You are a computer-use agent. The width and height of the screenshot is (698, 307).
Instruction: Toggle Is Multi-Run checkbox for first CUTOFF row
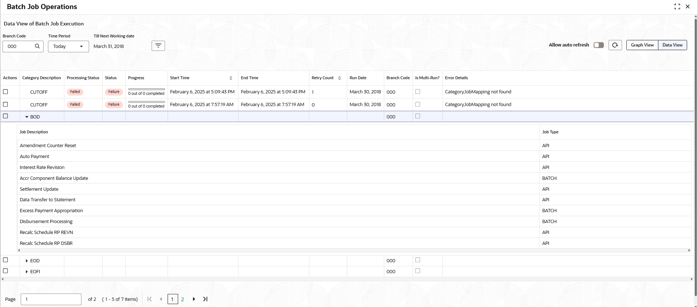[418, 92]
